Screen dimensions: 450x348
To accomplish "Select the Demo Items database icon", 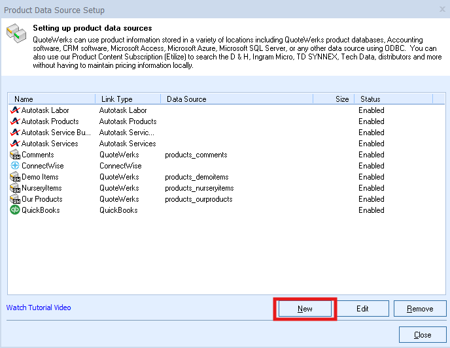I will coord(16,177).
